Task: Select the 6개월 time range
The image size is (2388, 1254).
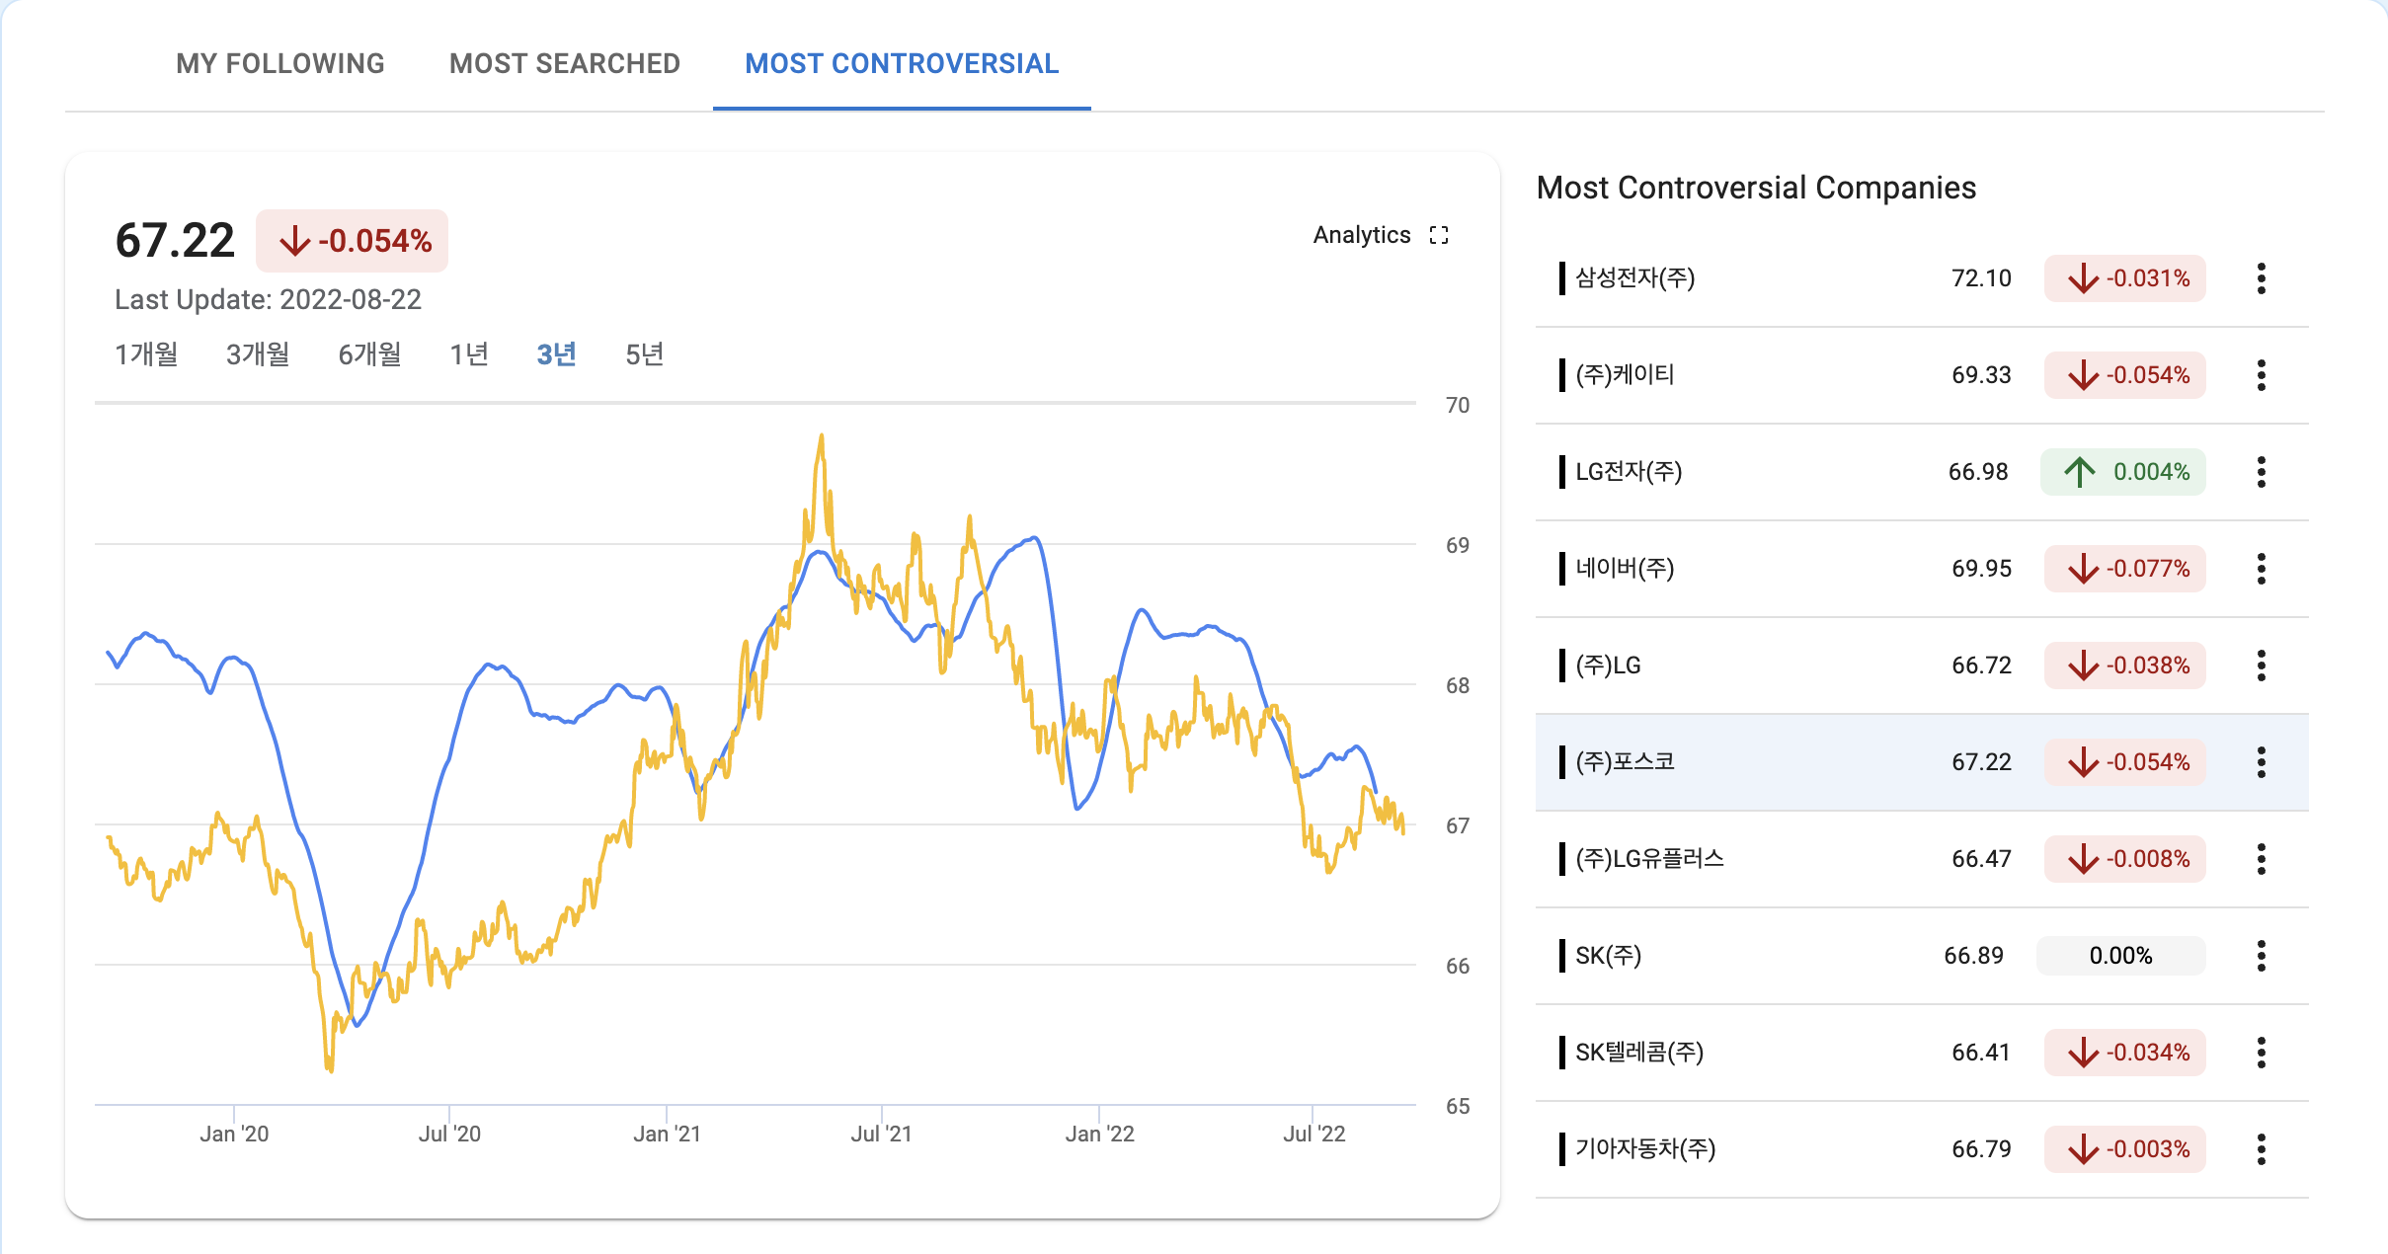Action: tap(369, 354)
